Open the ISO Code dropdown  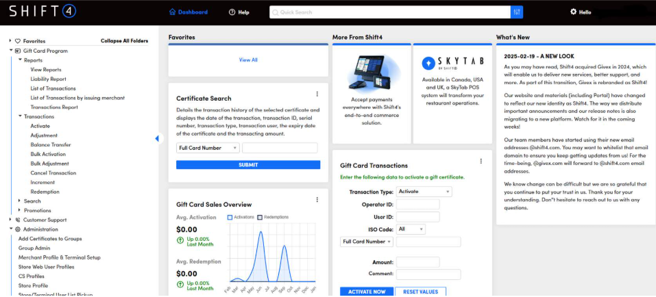411,229
